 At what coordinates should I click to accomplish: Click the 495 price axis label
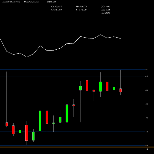pyautogui.click(x=147, y=104)
